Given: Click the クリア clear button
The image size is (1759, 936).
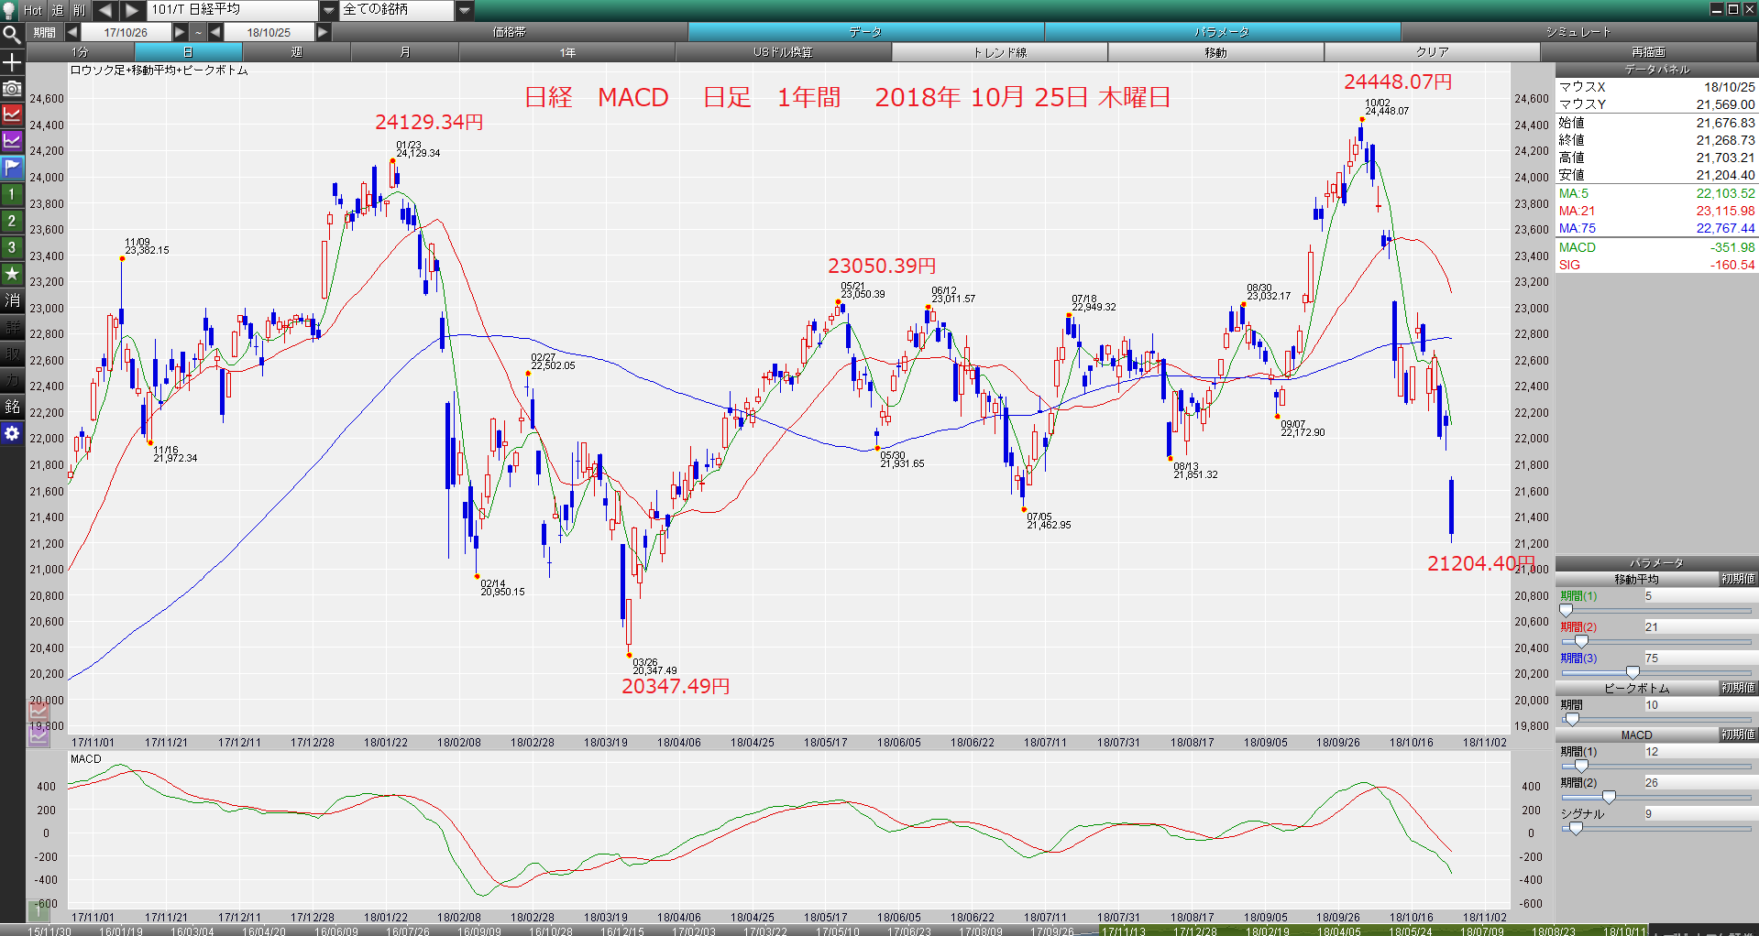Looking at the screenshot, I should [1432, 52].
